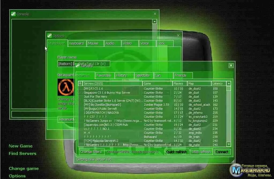This screenshot has width=274, height=179.
Task: Sort by the Latency column header
Action: pos(219,83)
